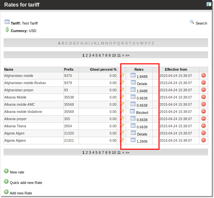Image resolution: width=214 pixels, height=198 pixels.
Task: Open the Search link
Action: coord(201,23)
